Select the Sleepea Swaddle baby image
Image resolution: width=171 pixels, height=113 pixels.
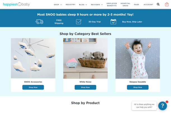138,58
